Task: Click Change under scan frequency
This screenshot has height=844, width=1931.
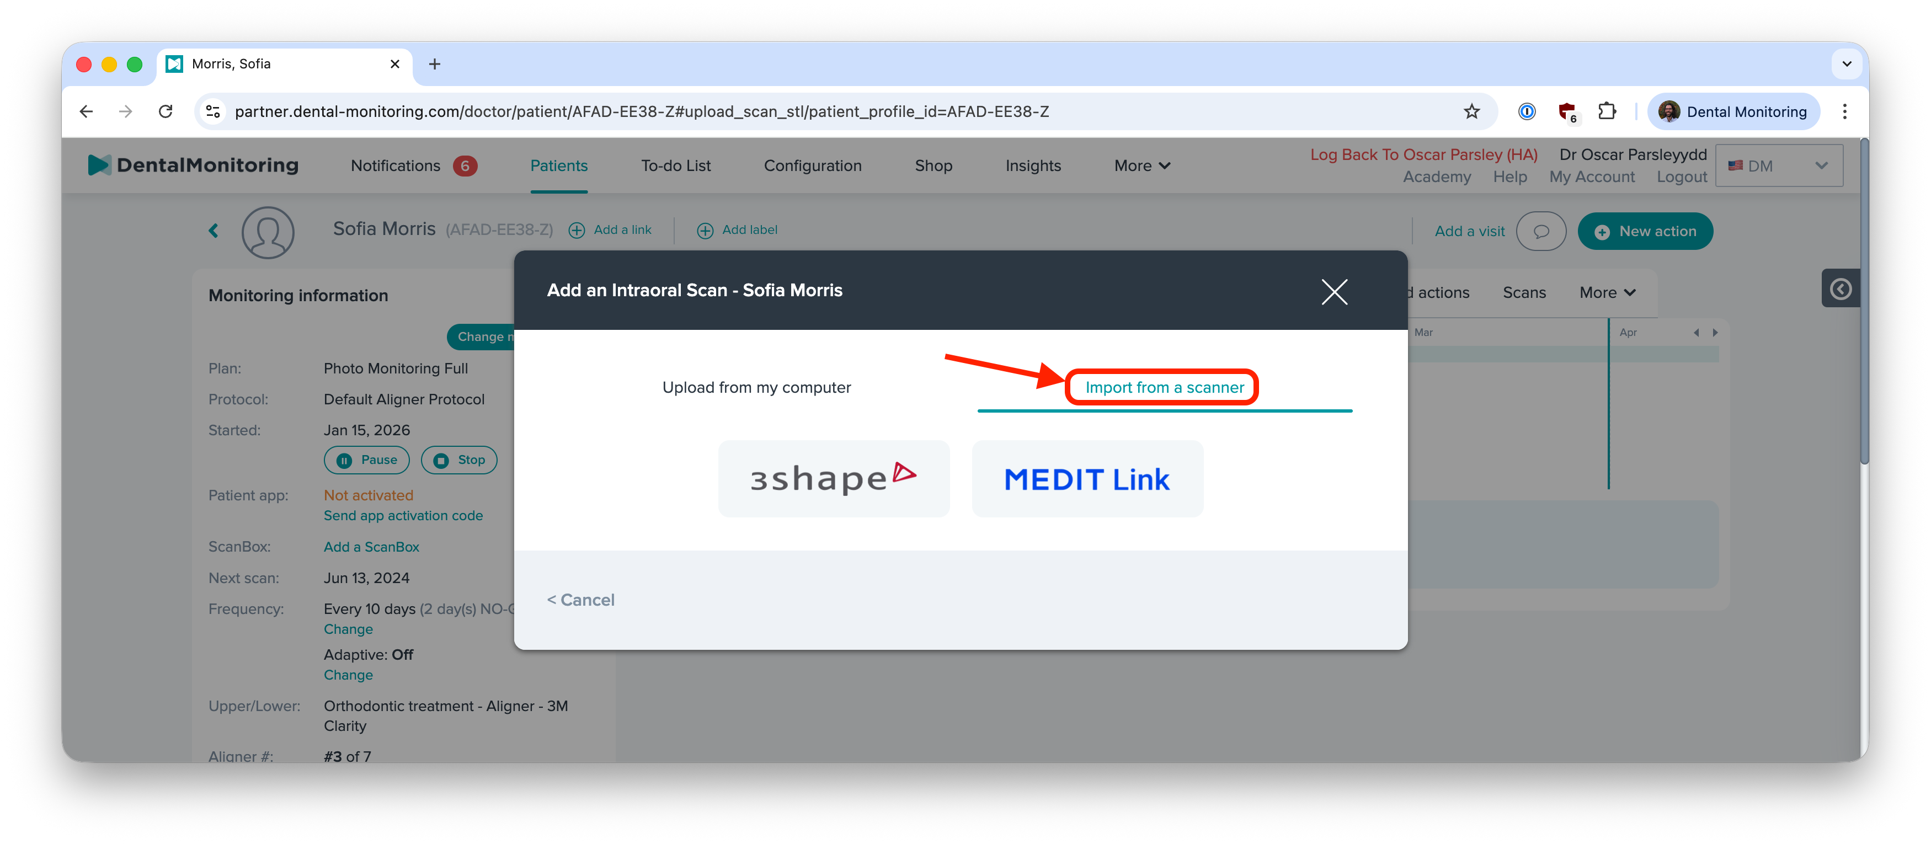Action: [348, 629]
